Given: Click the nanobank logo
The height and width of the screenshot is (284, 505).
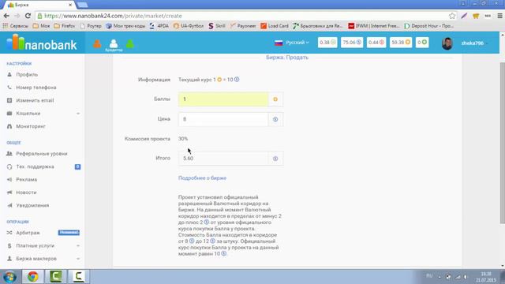Looking at the screenshot, I should coord(42,43).
